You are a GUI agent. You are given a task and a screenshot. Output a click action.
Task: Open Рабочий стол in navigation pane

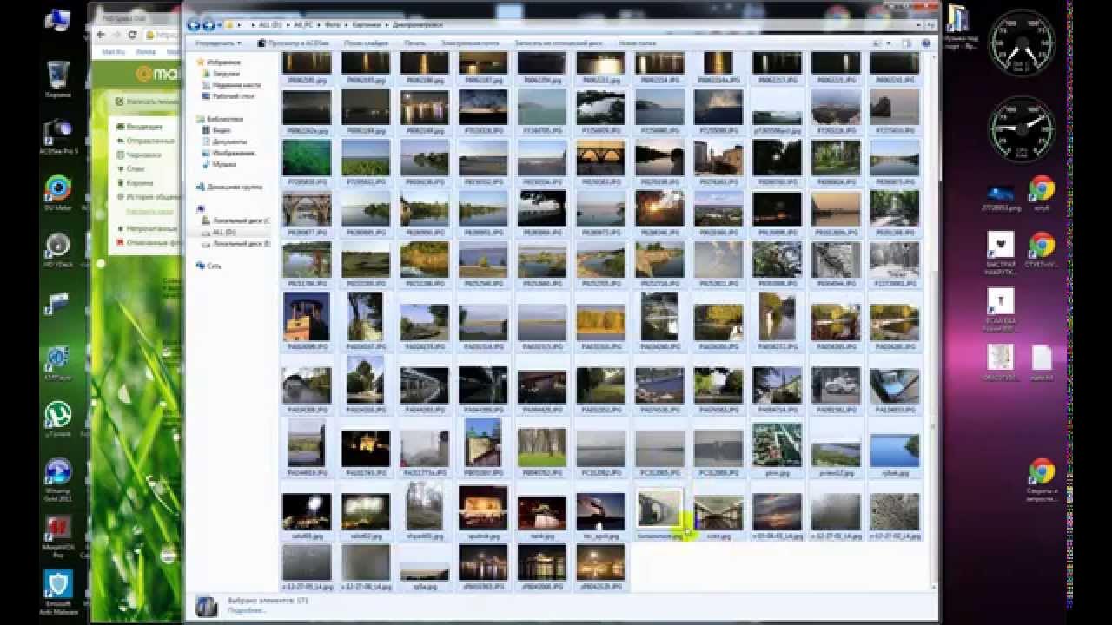(x=226, y=95)
